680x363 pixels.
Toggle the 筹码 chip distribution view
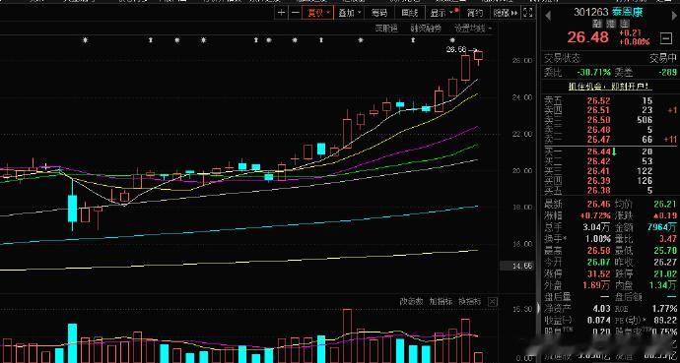379,13
